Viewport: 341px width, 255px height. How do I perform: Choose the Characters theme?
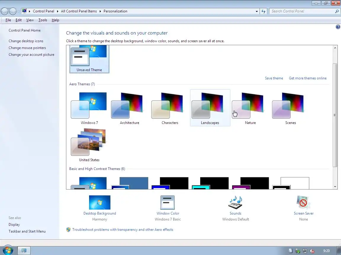(170, 108)
